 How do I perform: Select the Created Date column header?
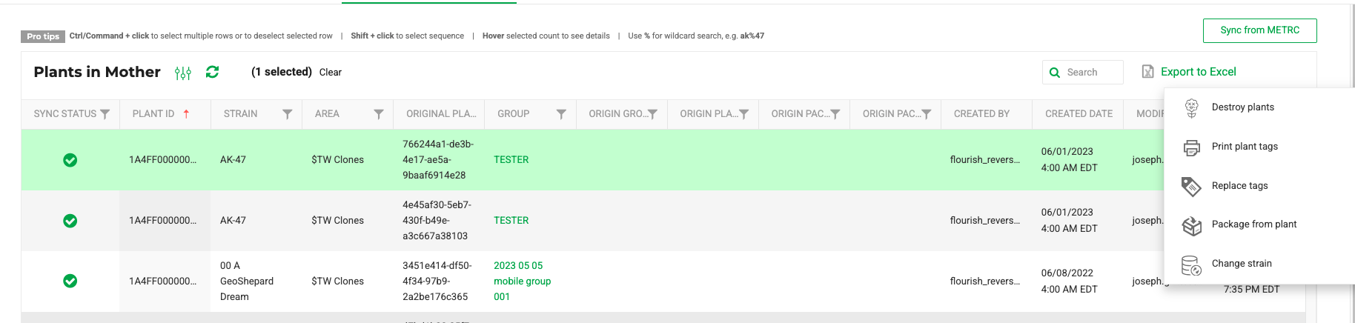pyautogui.click(x=1079, y=114)
